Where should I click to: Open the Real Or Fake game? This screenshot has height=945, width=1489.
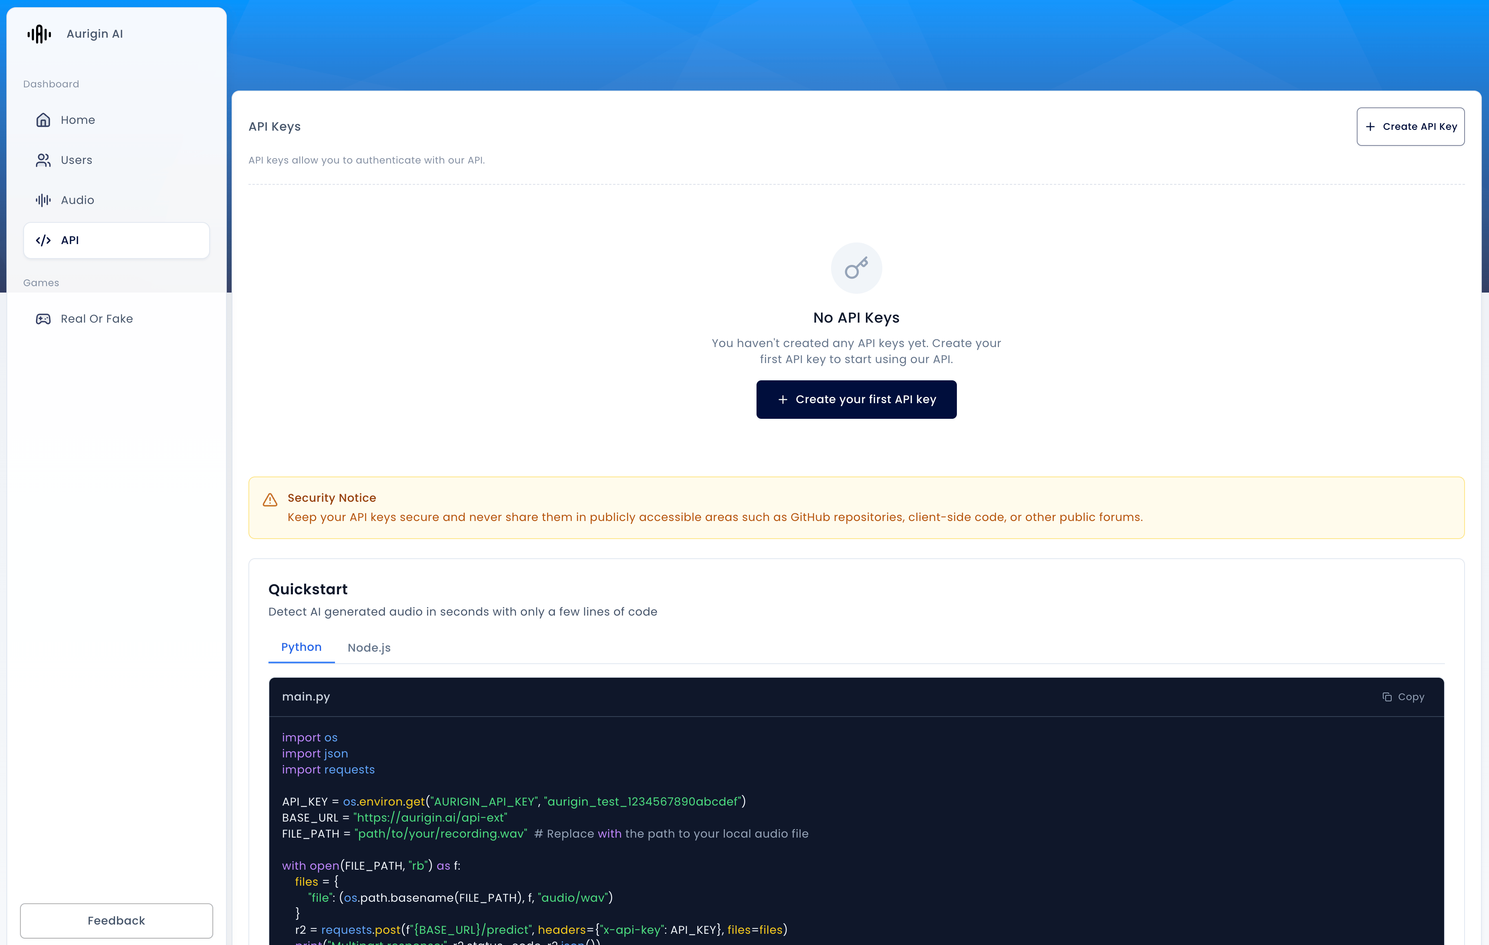pos(116,319)
